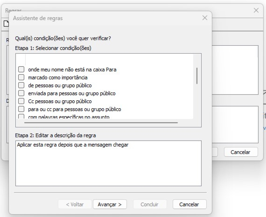Close the Assistente de regras dialog
266x217 pixels.
tap(205, 18)
